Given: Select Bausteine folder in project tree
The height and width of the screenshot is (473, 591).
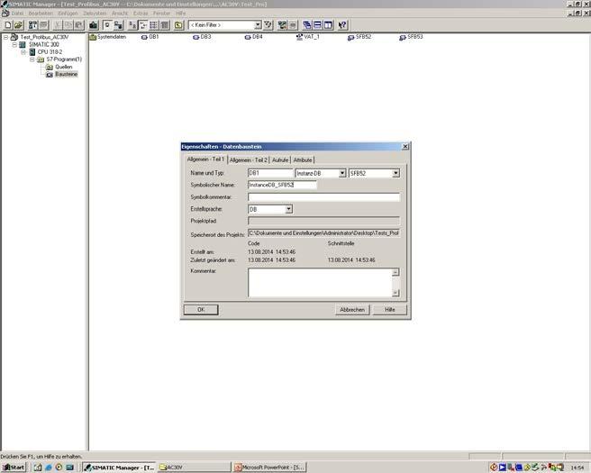Looking at the screenshot, I should [x=67, y=74].
